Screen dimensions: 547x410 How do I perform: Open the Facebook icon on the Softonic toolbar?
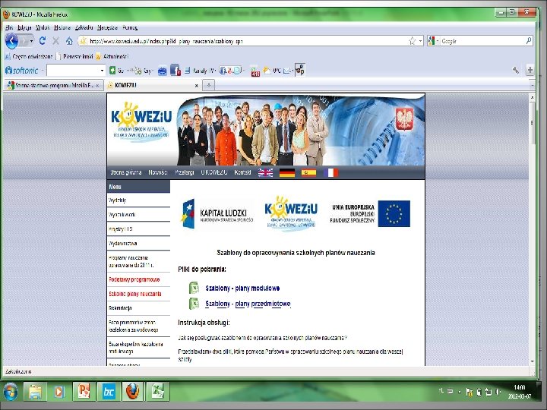tap(175, 70)
